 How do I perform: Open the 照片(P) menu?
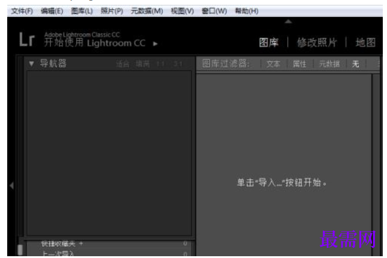tap(112, 11)
